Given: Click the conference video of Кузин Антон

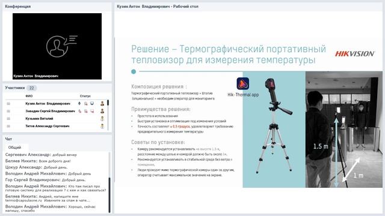Looking at the screenshot, I should (x=57, y=46).
